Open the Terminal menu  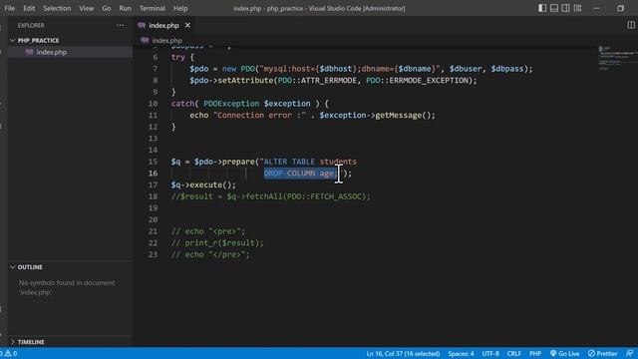pos(153,8)
